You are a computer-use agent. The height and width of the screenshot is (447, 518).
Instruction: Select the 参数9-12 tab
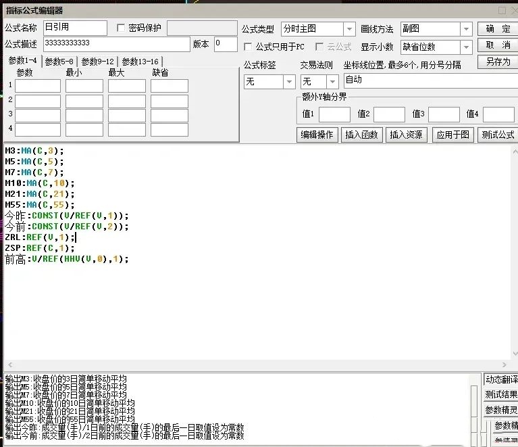pos(98,62)
